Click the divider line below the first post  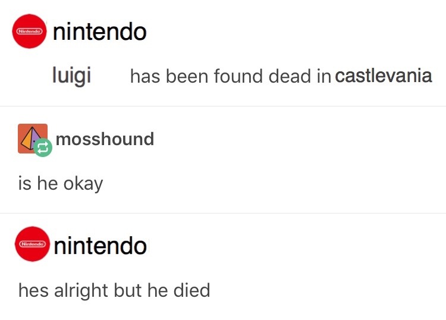pyautogui.click(x=223, y=106)
